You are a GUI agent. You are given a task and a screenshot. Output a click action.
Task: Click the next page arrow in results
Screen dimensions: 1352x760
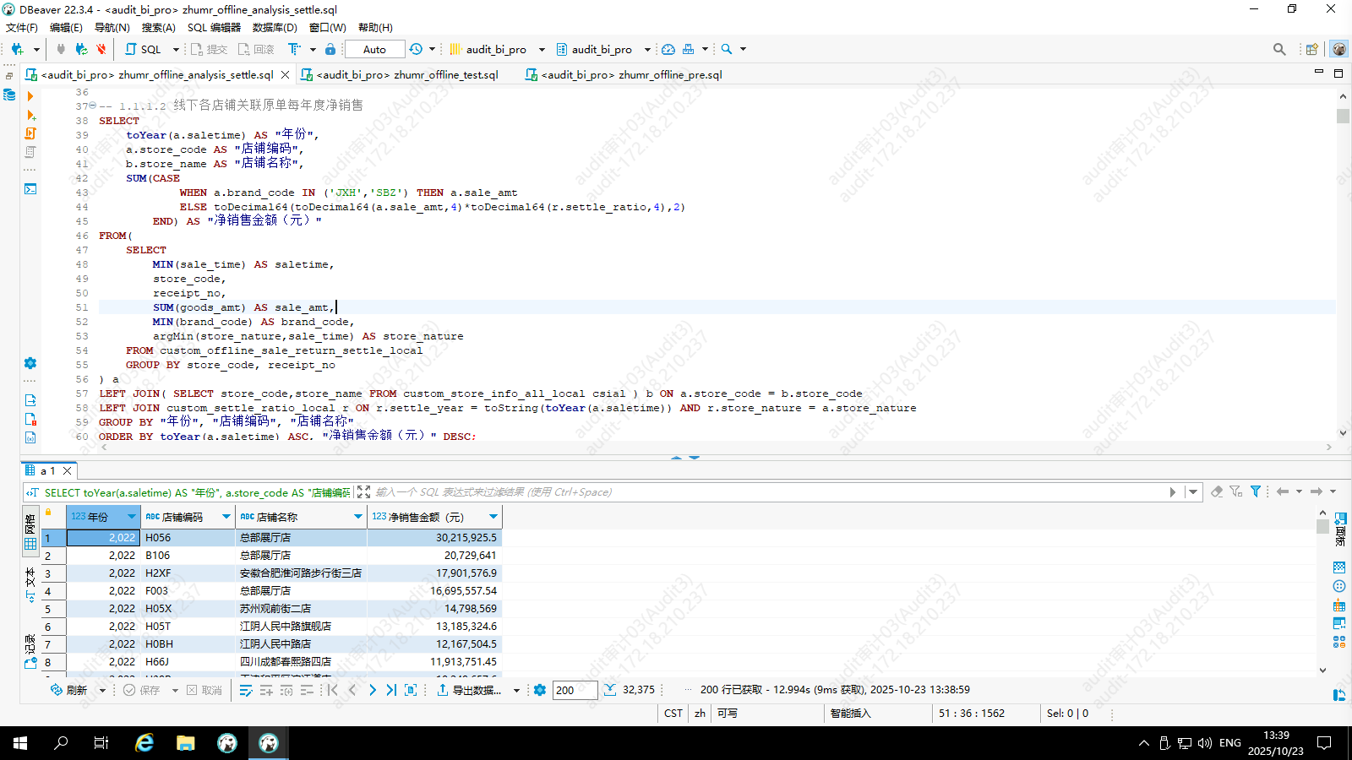coord(373,690)
